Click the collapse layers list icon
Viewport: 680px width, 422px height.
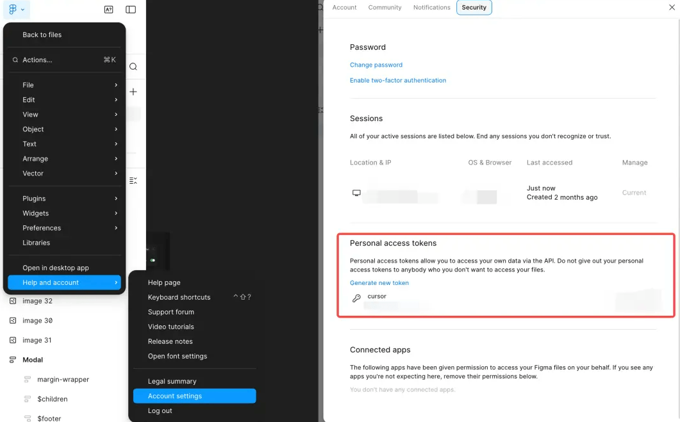pyautogui.click(x=133, y=181)
